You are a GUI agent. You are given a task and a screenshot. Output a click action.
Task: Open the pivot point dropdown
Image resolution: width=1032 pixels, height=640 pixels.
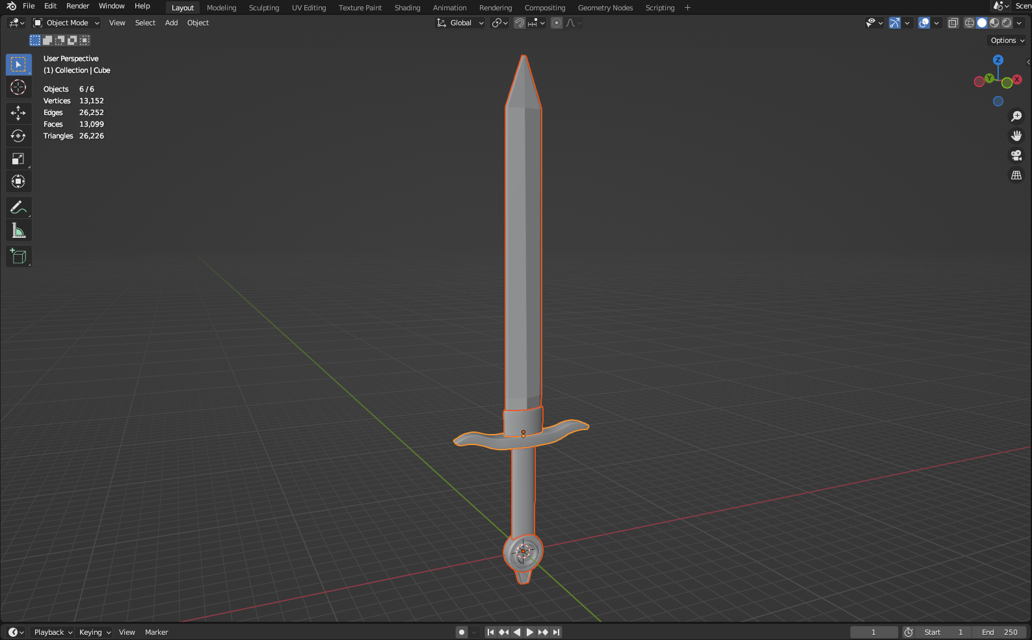(499, 23)
